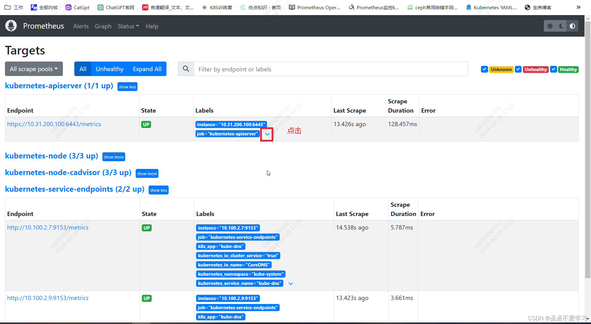591x324 pixels.
Task: Open the Prometheus监控k... bookmark
Action: click(374, 7)
